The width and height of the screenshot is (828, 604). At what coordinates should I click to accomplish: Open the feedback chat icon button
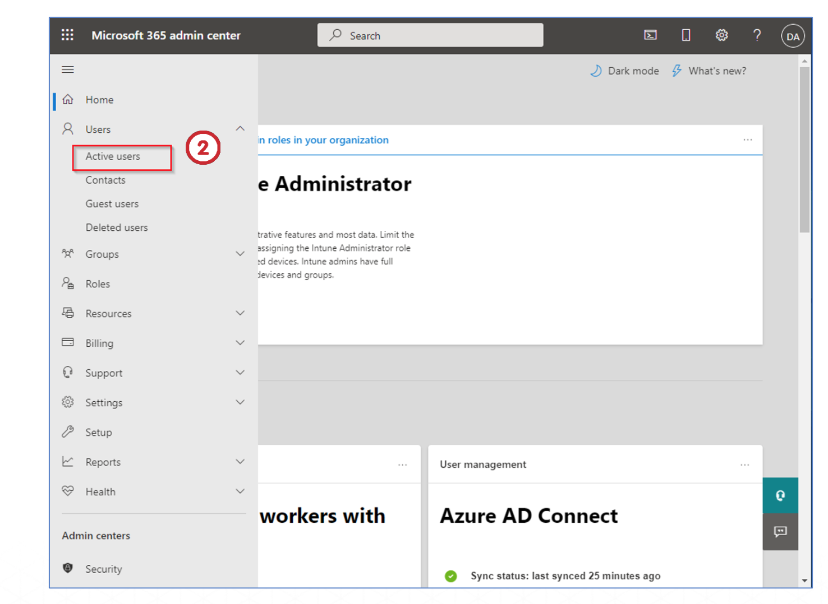pos(780,531)
